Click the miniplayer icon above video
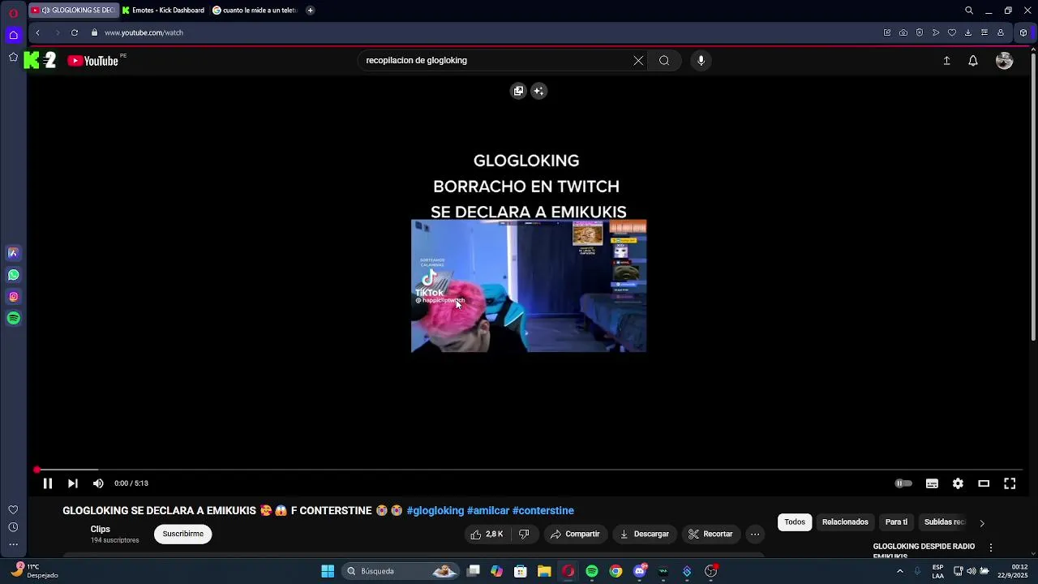Screen dimensions: 1038x584 (x=519, y=91)
